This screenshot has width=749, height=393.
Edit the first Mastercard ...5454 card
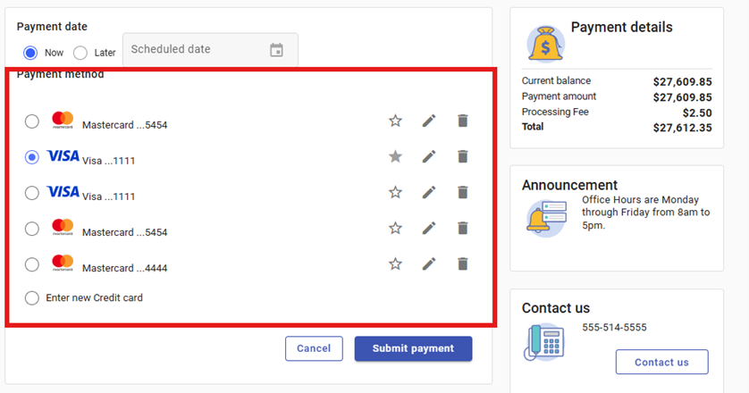(429, 121)
